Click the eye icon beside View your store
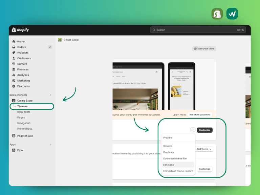The width and height of the screenshot is (260, 195). [x=195, y=49]
